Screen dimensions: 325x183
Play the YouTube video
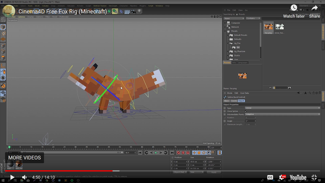12,177
